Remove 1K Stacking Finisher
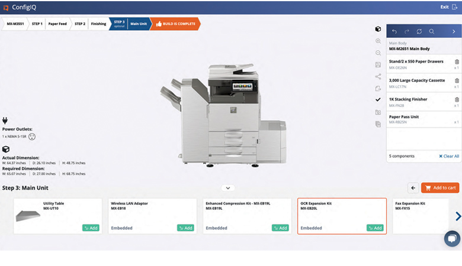Image resolution: width=462 pixels, height=266 pixels. 457,99
